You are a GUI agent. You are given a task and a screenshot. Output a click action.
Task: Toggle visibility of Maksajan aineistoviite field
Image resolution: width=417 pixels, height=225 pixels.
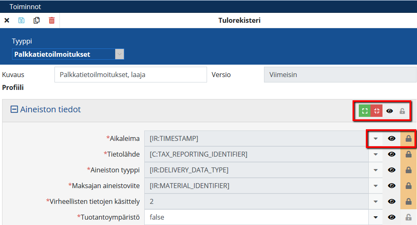coord(391,186)
